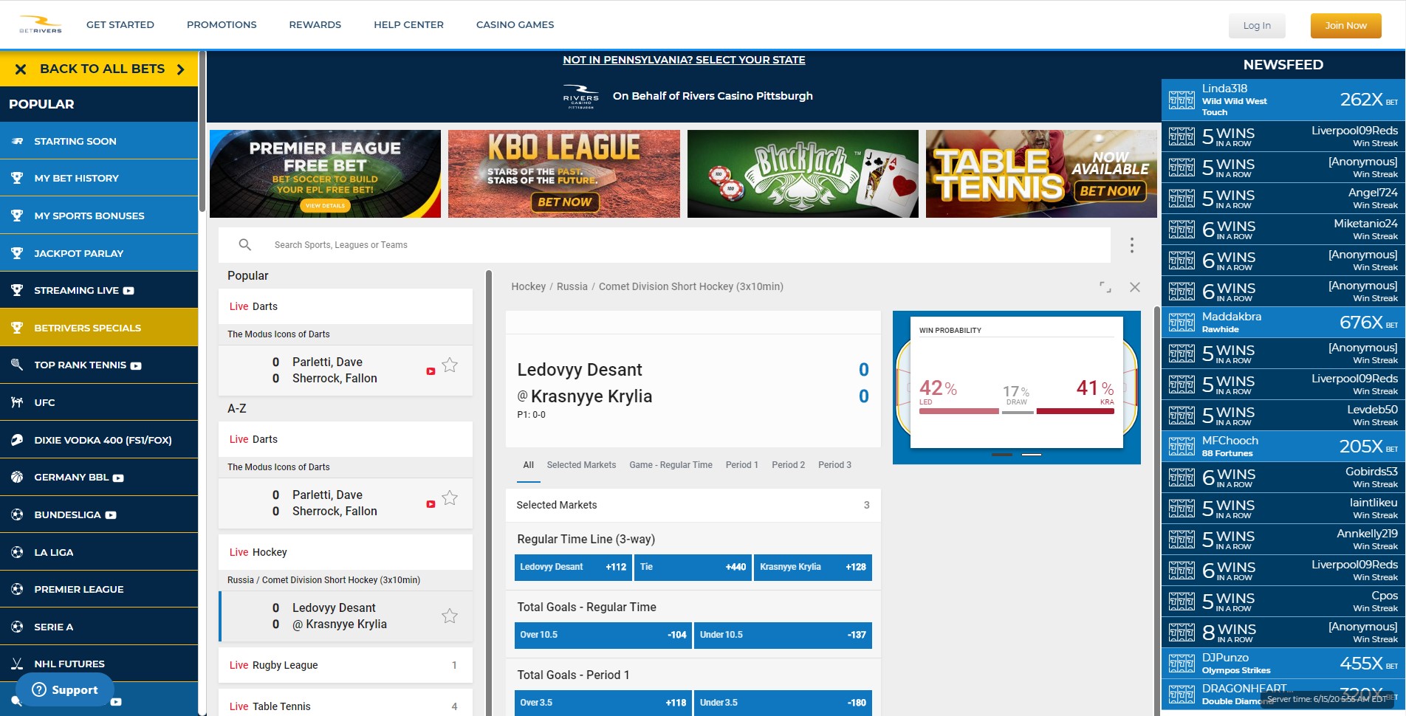The width and height of the screenshot is (1406, 716).
Task: Click the BetRivers logo
Action: pos(41,24)
